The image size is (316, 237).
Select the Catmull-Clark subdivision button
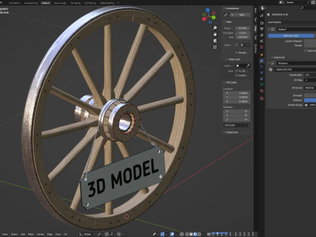click(291, 36)
